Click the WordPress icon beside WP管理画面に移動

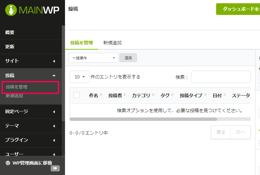pos(8,163)
